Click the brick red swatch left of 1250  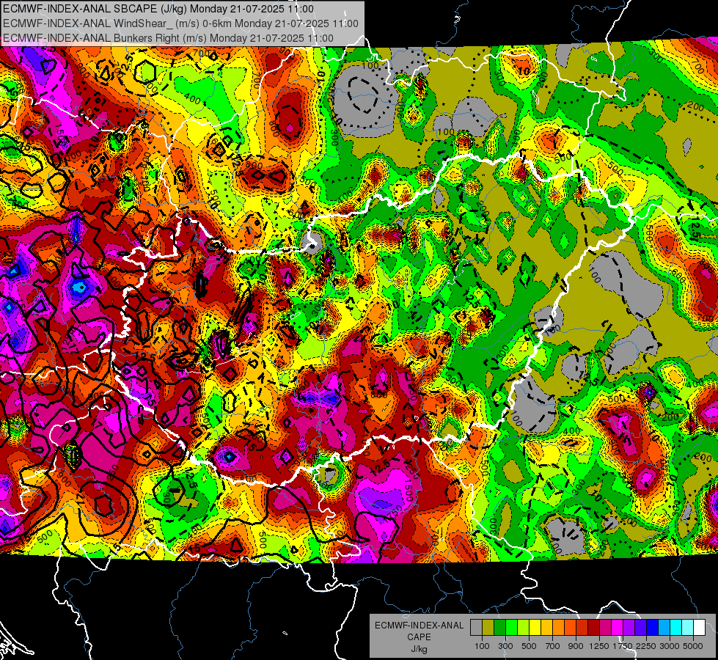point(582,628)
